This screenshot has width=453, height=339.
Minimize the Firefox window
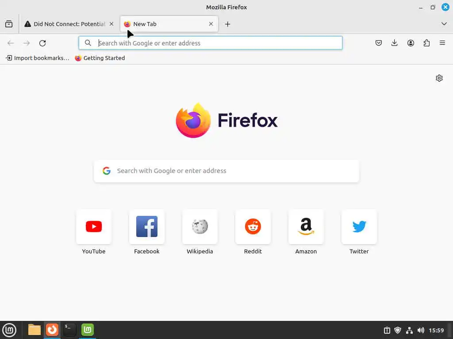[x=421, y=8]
